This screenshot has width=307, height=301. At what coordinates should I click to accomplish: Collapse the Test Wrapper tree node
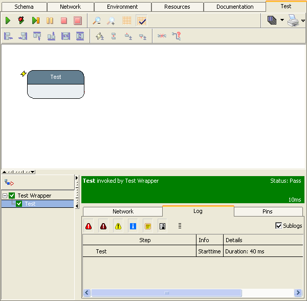click(x=5, y=196)
